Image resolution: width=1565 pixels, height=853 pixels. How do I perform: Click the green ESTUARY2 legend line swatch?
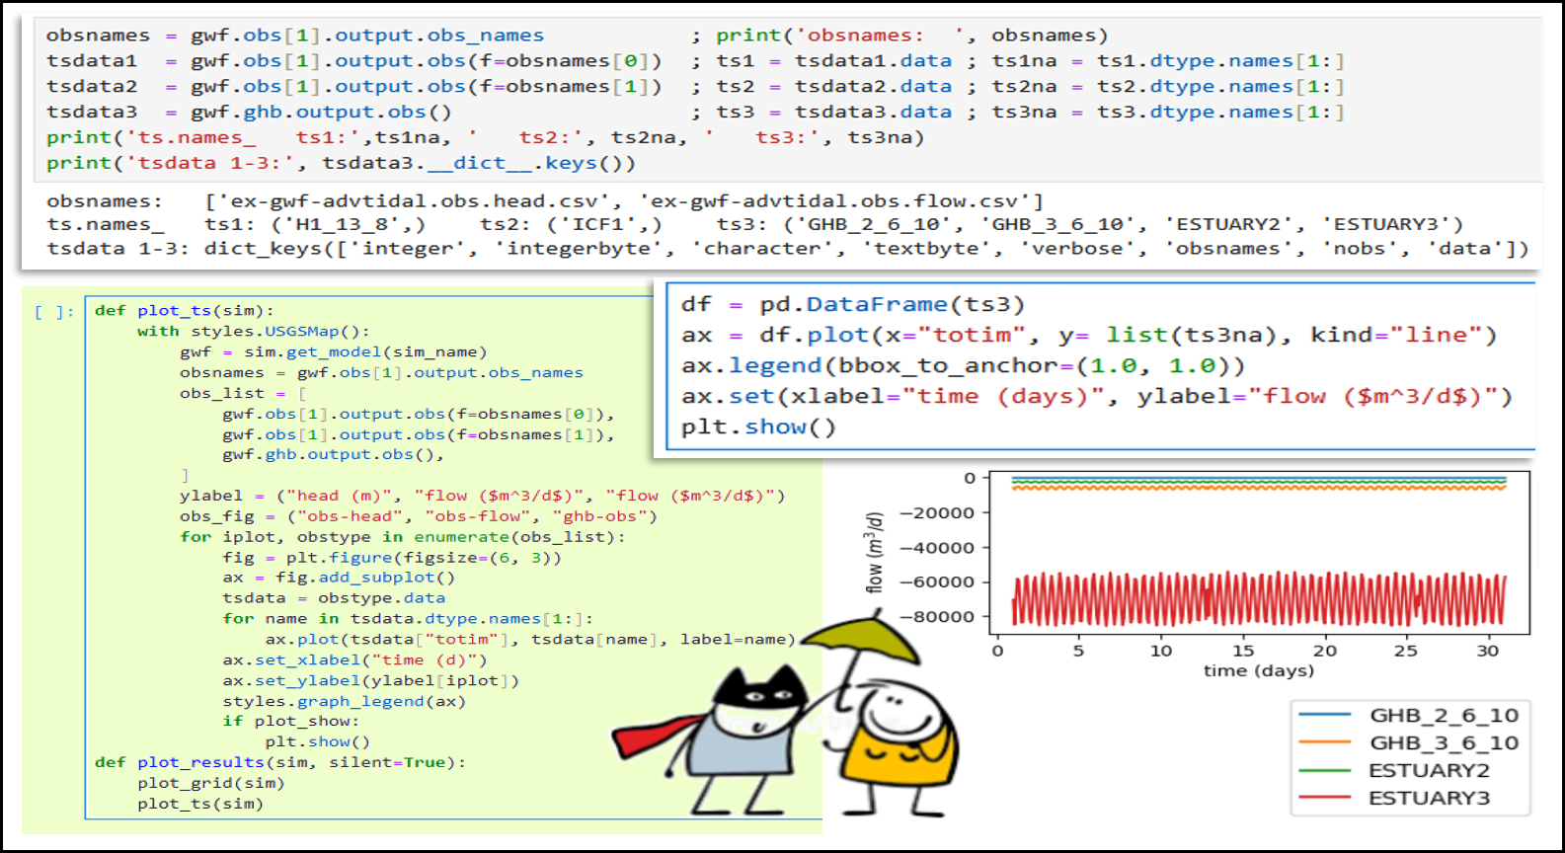point(1325,770)
